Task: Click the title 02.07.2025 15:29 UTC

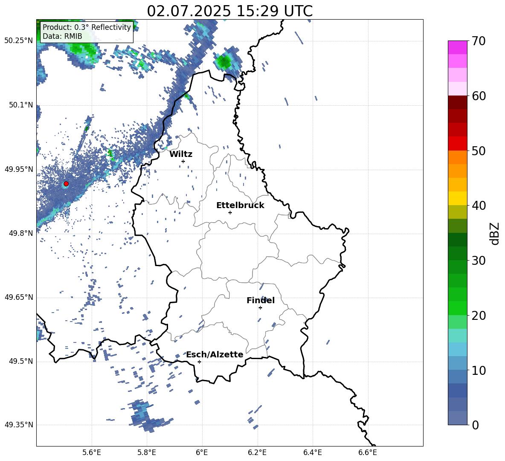Action: click(x=229, y=11)
